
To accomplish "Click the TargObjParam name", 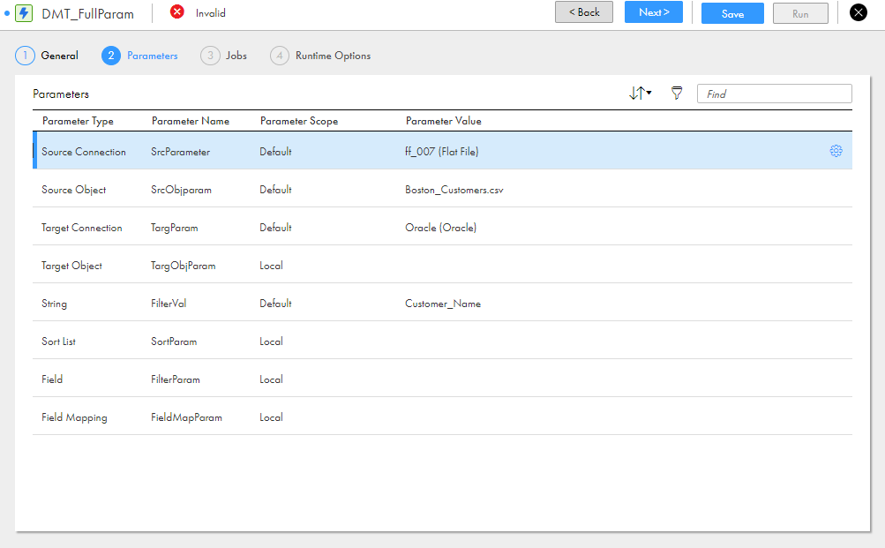I will coord(183,266).
